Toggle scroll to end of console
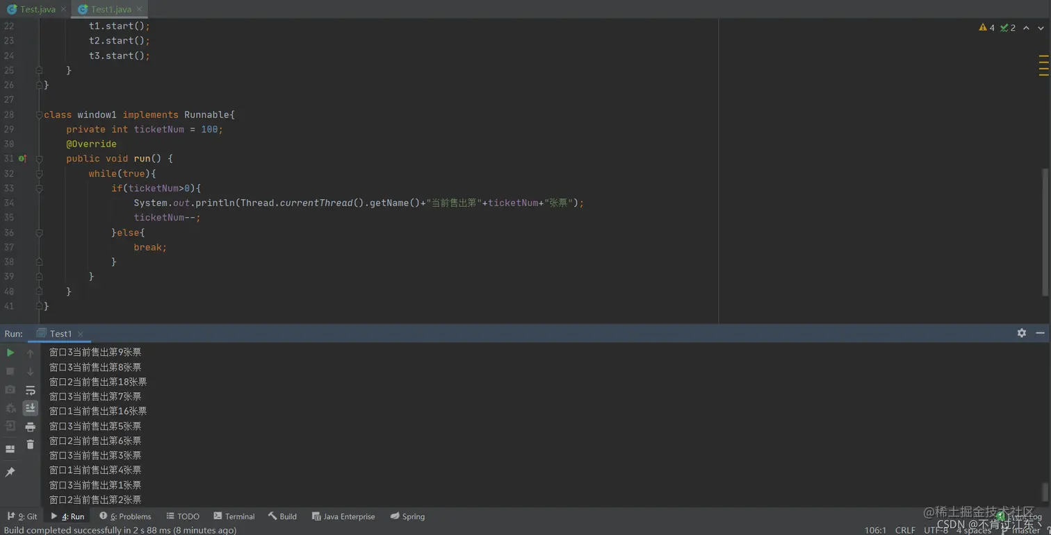This screenshot has width=1051, height=535. (30, 408)
